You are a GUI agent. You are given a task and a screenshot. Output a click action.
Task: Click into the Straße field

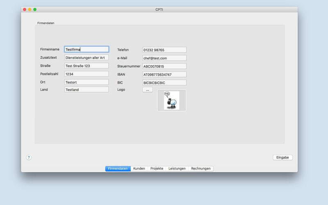pos(87,66)
